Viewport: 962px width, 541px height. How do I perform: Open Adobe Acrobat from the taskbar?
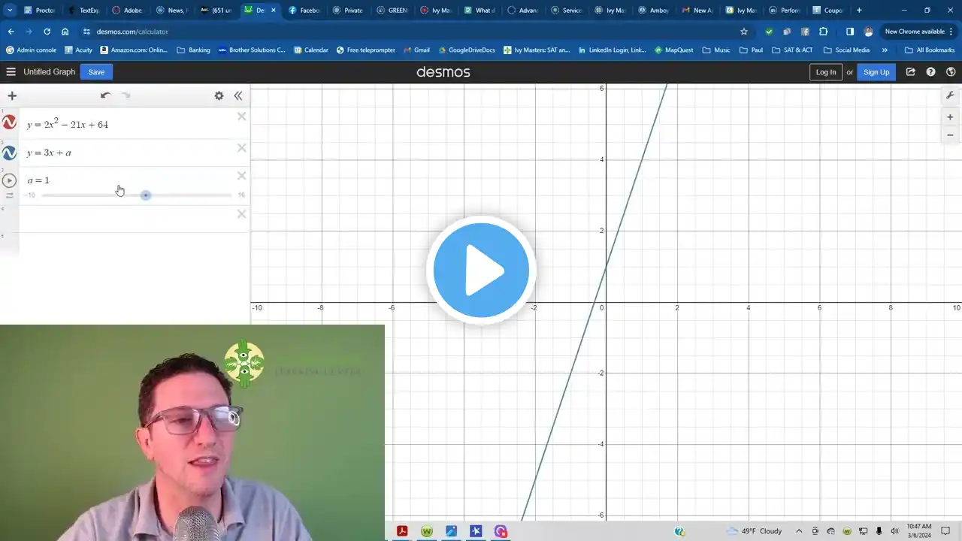(402, 531)
